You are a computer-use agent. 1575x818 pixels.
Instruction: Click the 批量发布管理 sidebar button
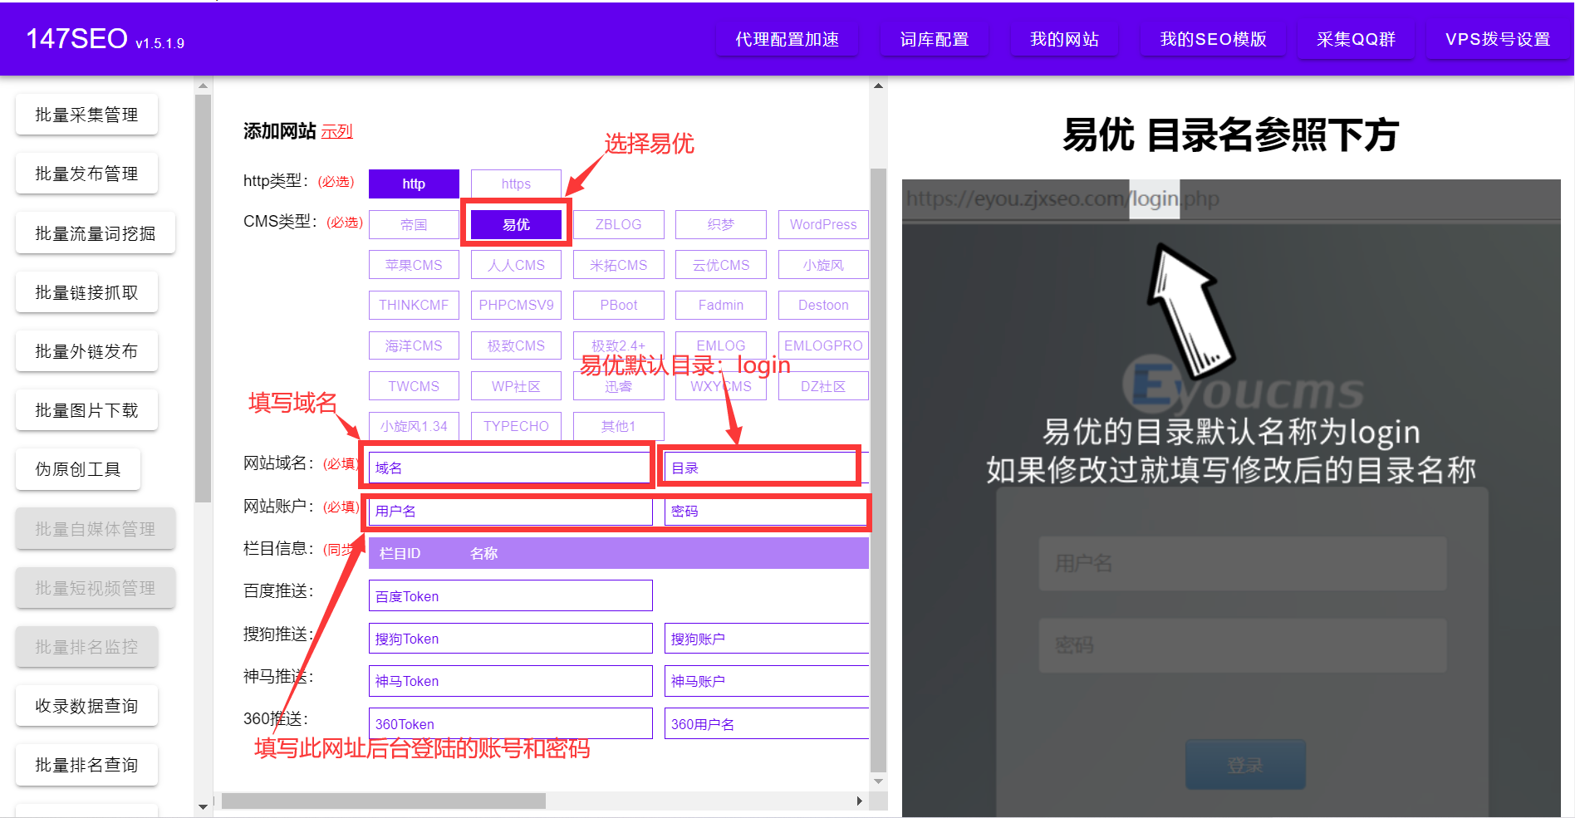[86, 174]
